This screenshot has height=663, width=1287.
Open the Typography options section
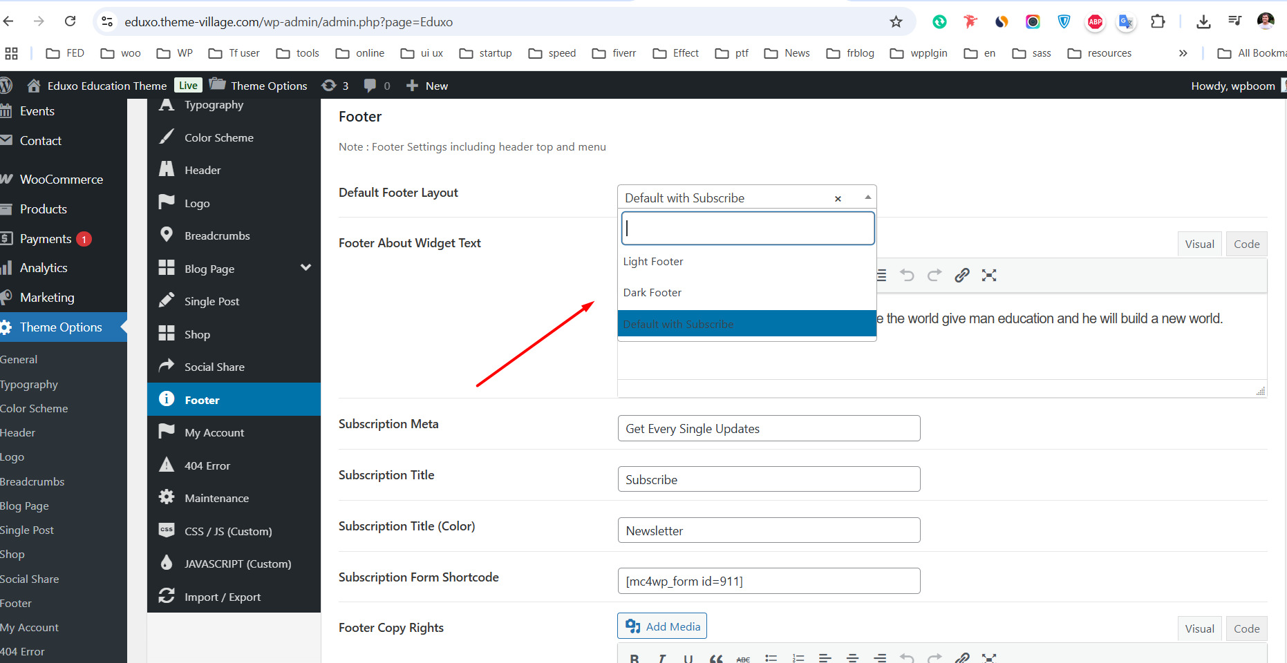[x=214, y=105]
